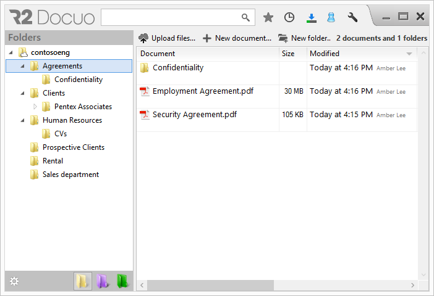Select the Agreements folder in tree
The height and width of the screenshot is (296, 434).
tap(69, 66)
